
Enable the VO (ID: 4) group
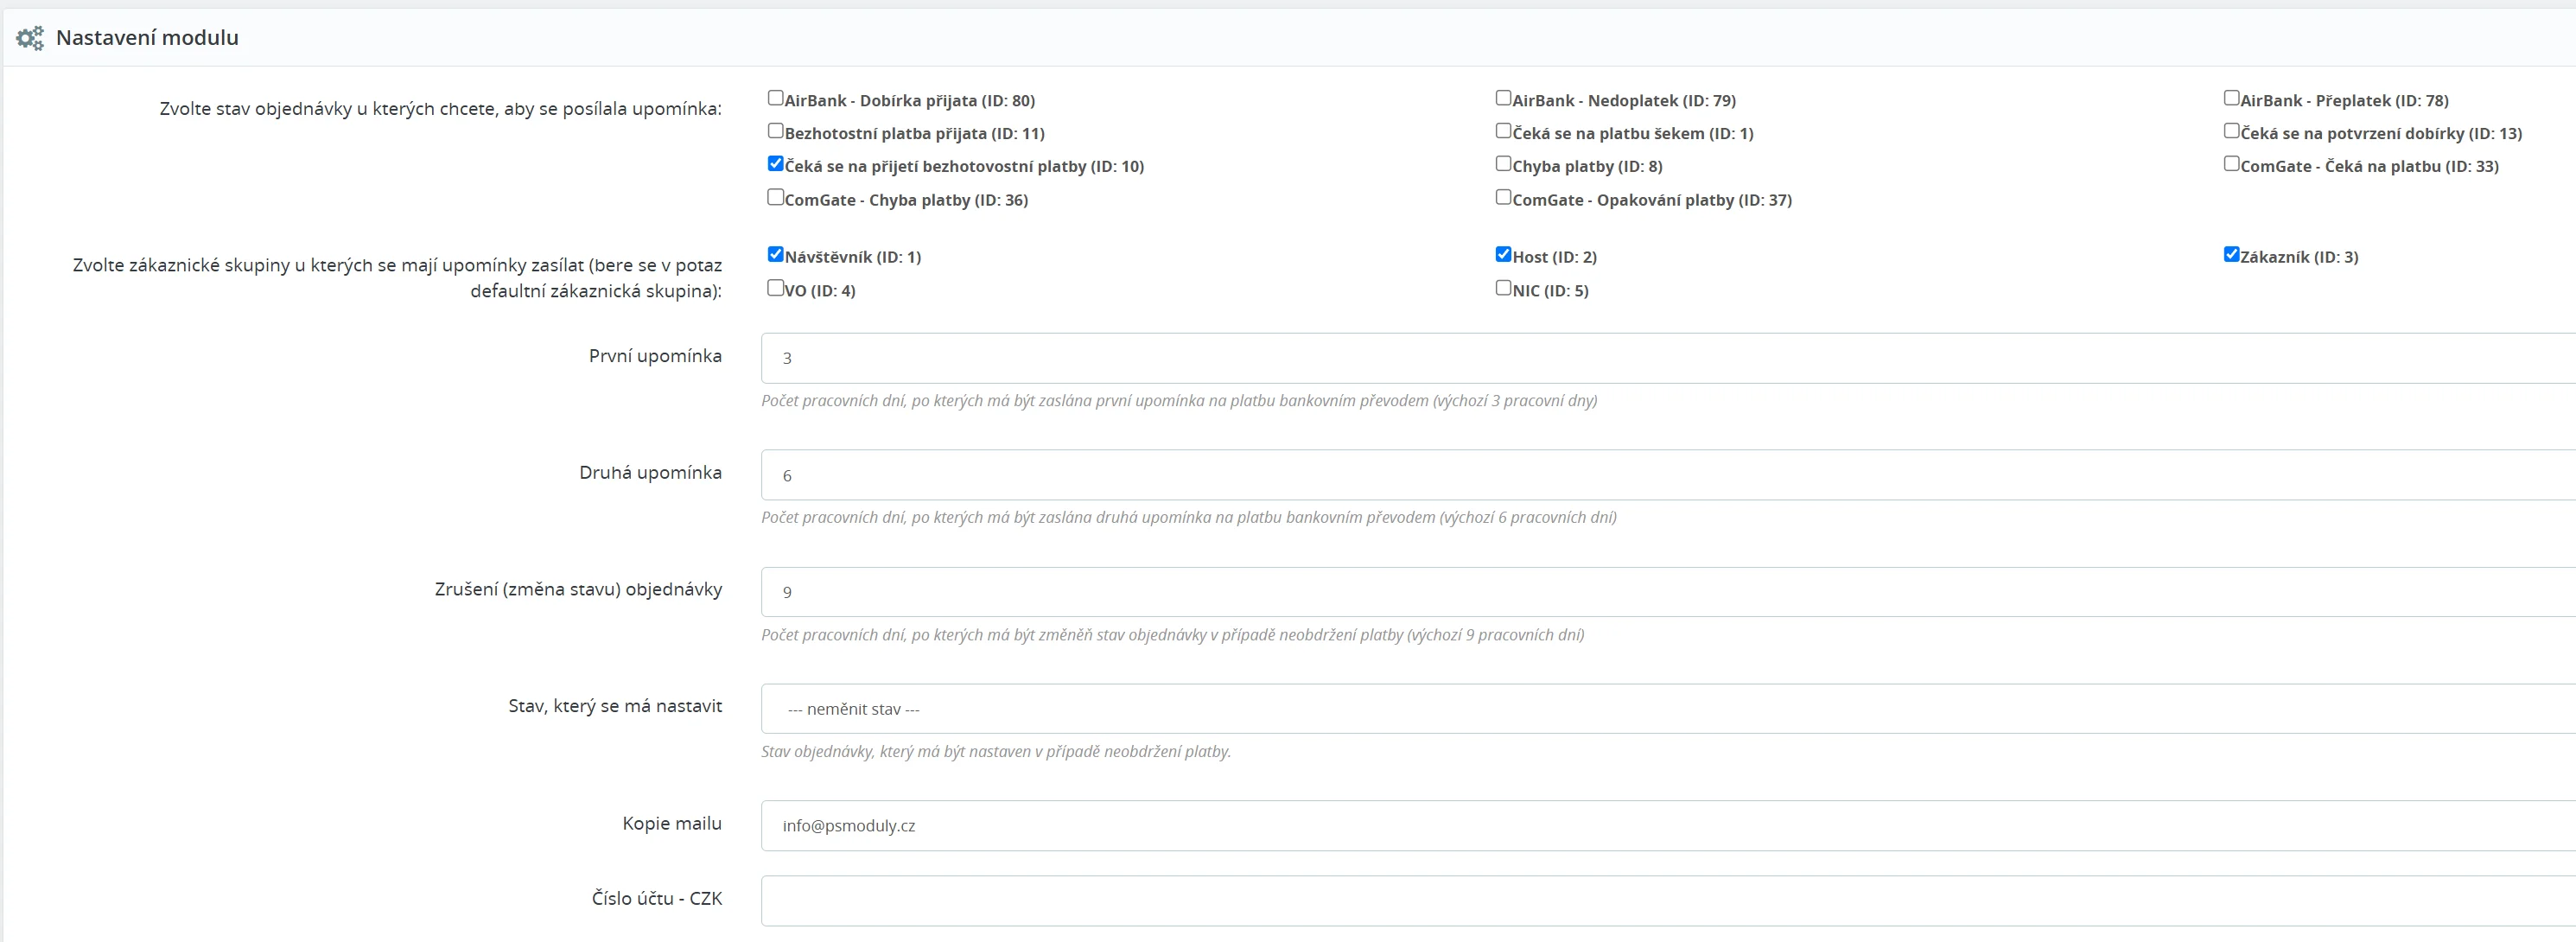click(775, 288)
